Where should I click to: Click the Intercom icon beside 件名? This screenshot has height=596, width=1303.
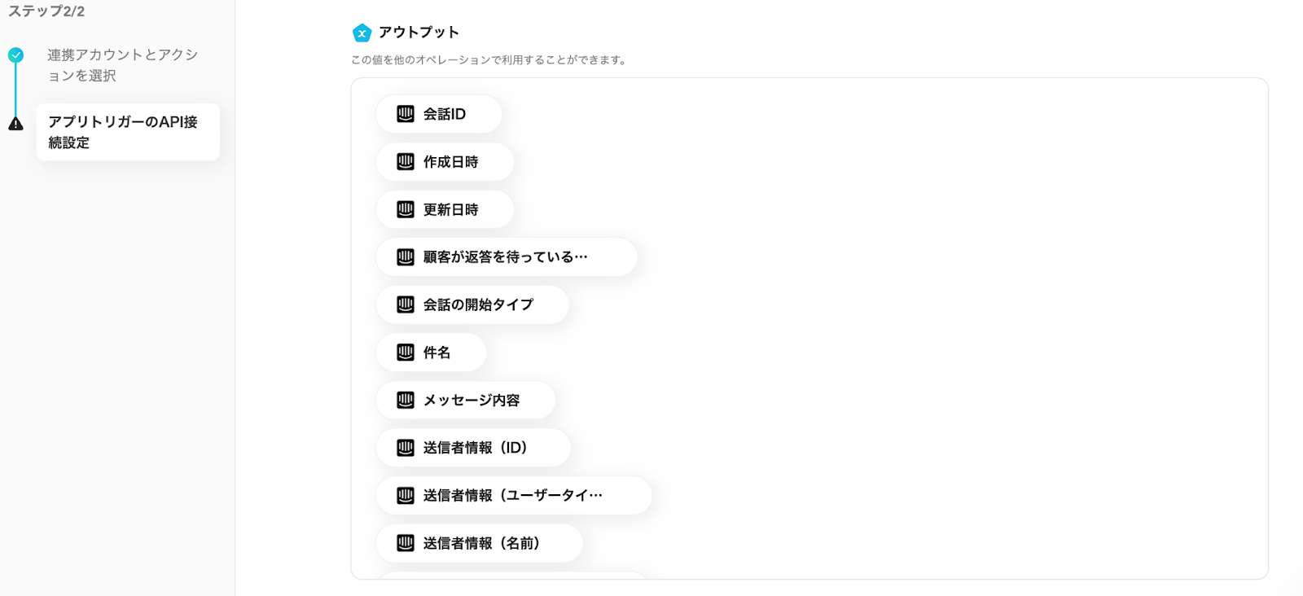pos(406,353)
